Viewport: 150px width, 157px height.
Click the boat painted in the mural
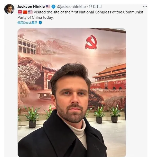tap(45, 96)
